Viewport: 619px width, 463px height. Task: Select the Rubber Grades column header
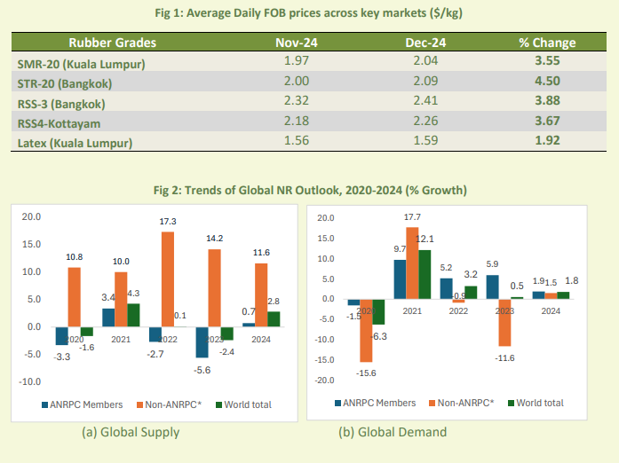112,43
